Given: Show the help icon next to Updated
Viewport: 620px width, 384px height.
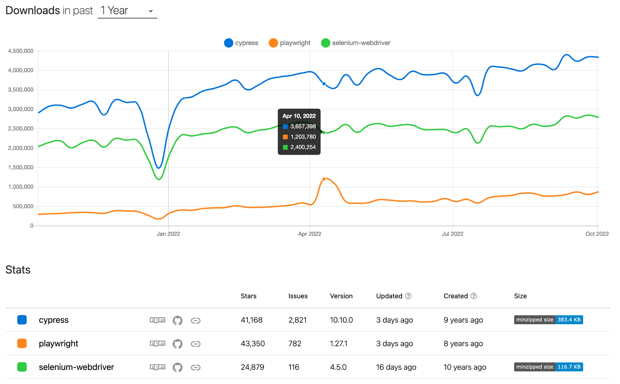Looking at the screenshot, I should pos(408,296).
